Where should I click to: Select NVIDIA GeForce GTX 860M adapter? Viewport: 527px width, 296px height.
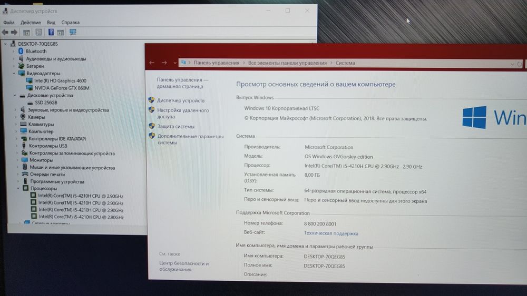click(62, 88)
